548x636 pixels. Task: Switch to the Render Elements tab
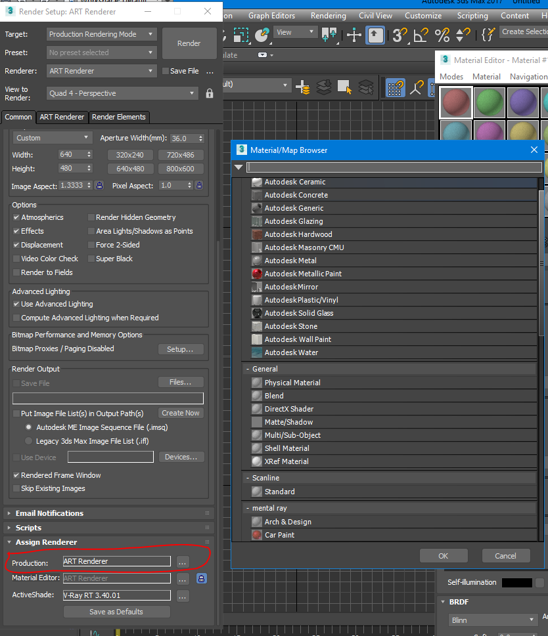tap(118, 117)
